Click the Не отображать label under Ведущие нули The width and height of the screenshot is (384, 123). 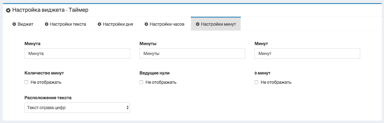tap(161, 83)
